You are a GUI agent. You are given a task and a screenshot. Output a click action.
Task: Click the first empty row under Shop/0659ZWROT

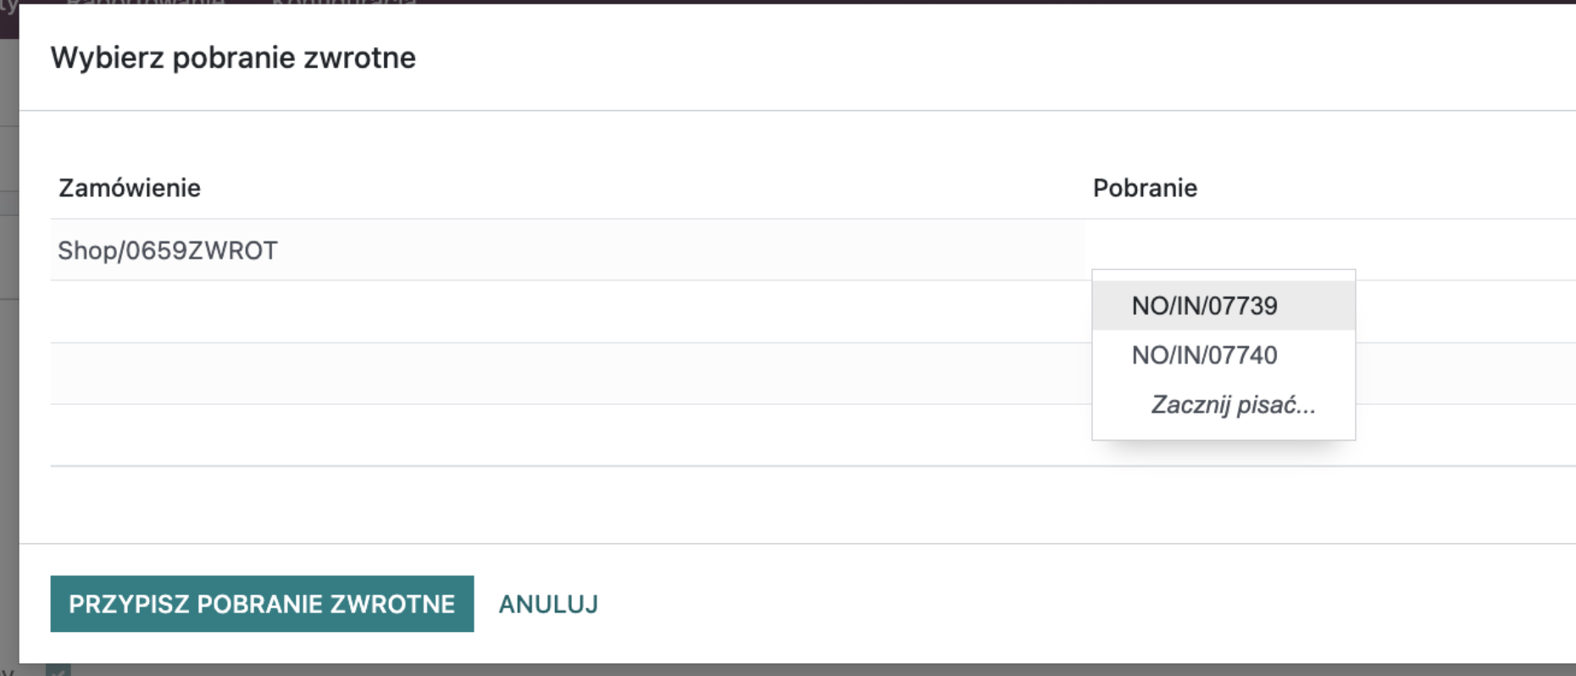coord(508,312)
